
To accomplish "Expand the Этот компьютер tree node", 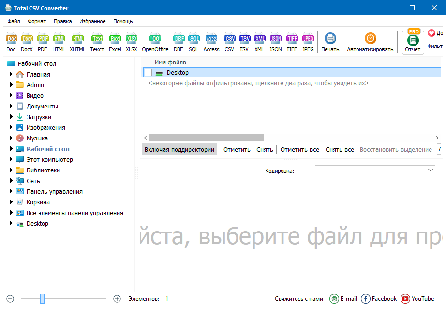I will point(11,159).
